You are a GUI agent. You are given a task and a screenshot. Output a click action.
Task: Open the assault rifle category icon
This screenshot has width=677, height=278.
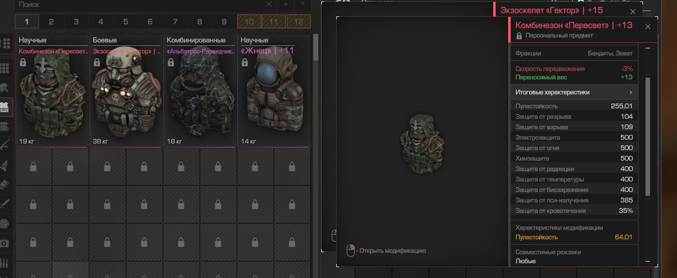pos(6,145)
